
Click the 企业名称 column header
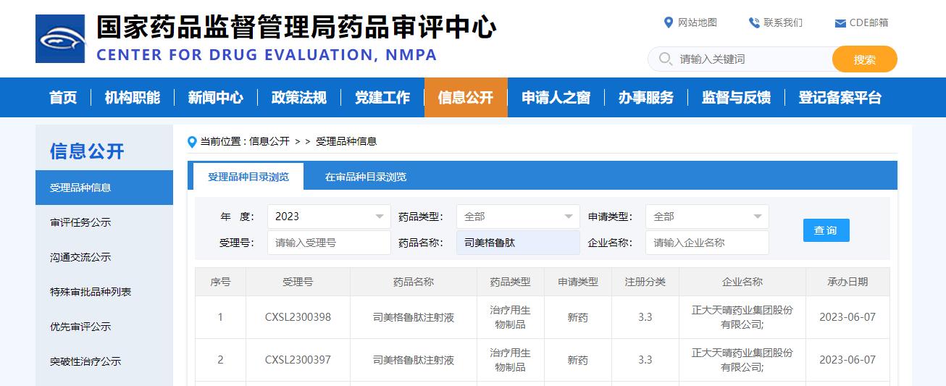(742, 282)
